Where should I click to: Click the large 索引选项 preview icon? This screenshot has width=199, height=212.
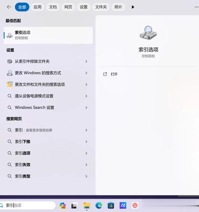pyautogui.click(x=148, y=33)
